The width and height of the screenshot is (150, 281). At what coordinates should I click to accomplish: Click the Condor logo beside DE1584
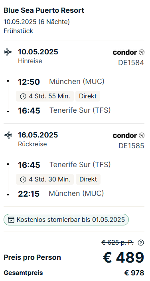coord(128,52)
